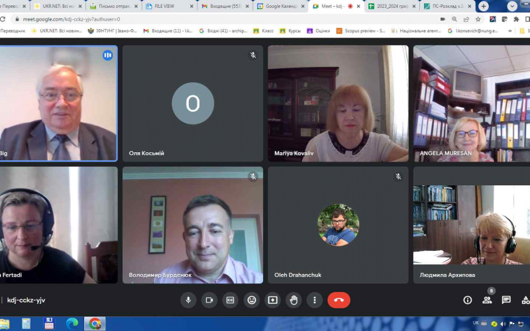Click Chrome icon in taskbar

click(x=95, y=324)
